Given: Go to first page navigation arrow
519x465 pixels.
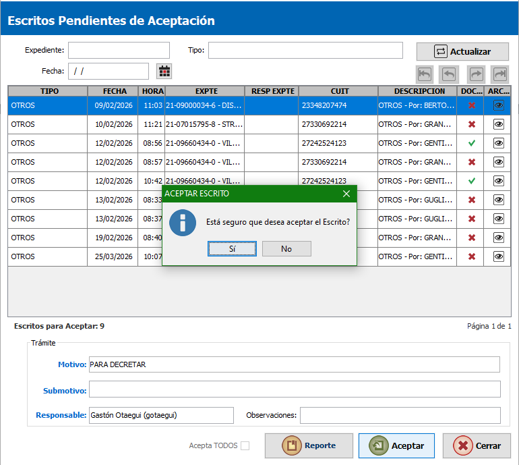Looking at the screenshot, I should (425, 74).
